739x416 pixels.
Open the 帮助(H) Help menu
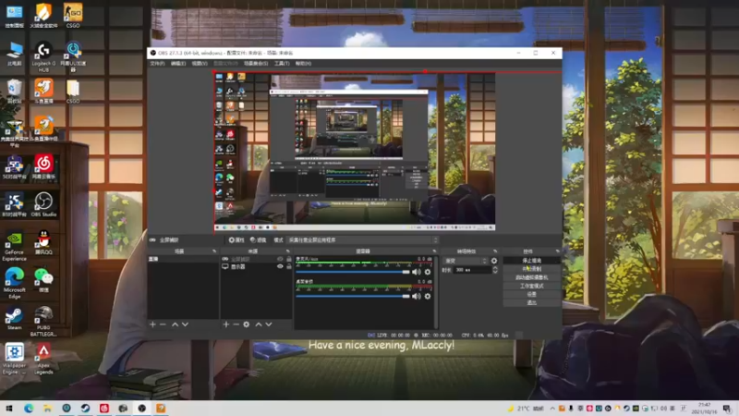(x=303, y=63)
